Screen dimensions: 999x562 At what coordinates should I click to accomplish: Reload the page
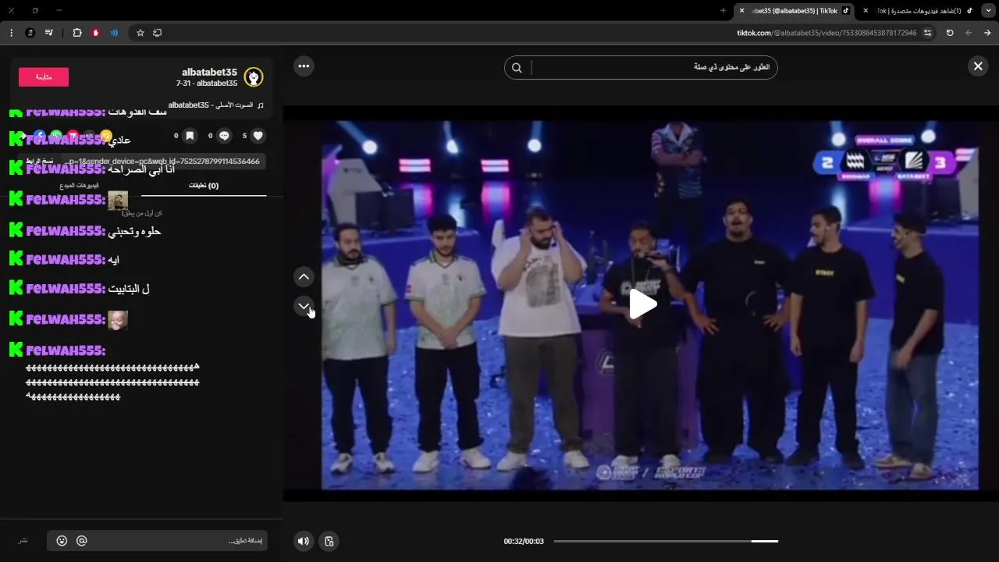click(x=950, y=33)
